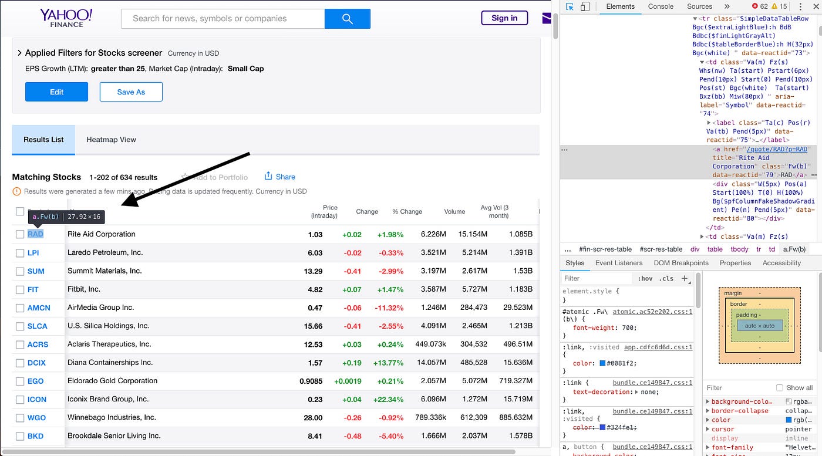822x456 pixels.
Task: Expand the label Ta(c) Pos(r) node
Action: coord(709,123)
